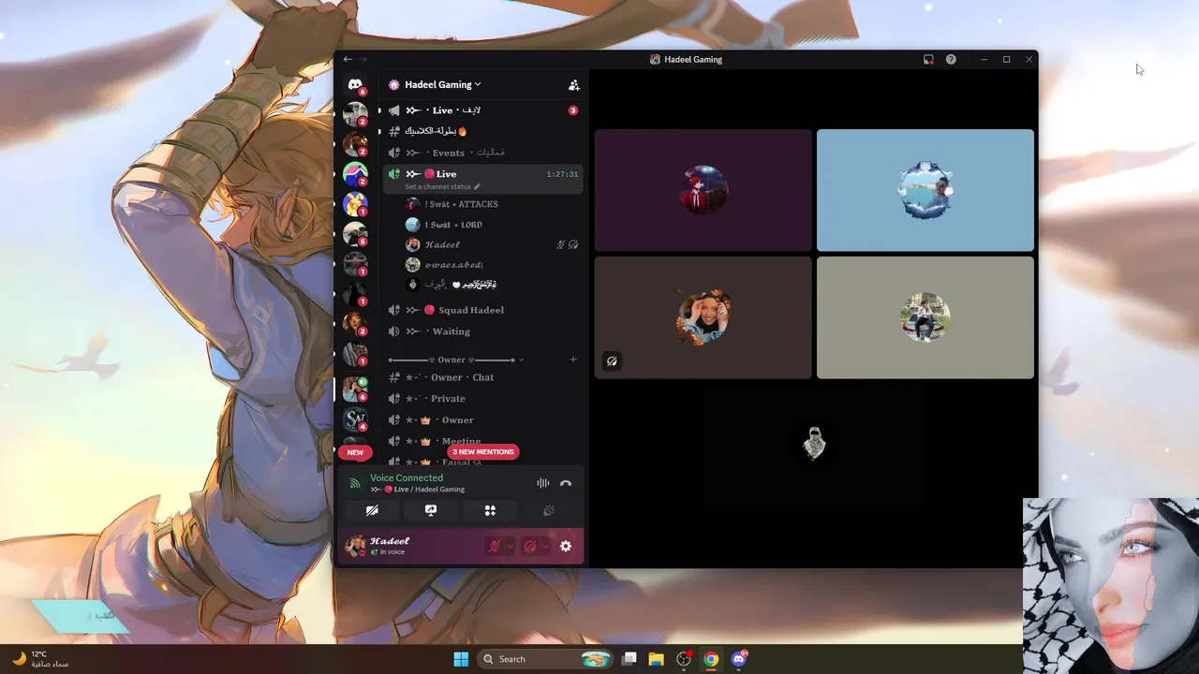Open File Explorer from the taskbar
This screenshot has width=1199, height=674.
click(x=656, y=659)
